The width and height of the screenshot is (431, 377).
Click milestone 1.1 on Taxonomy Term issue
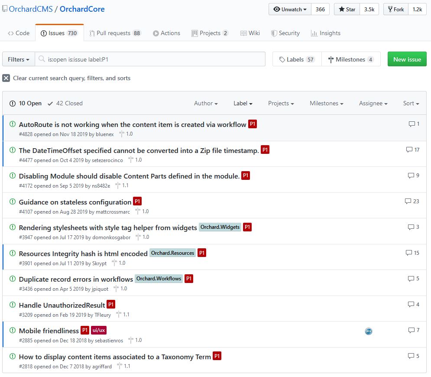(123, 366)
